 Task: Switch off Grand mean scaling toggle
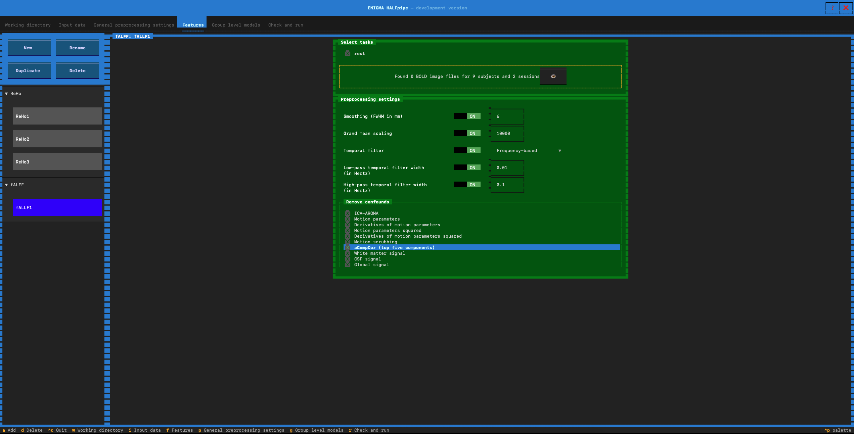[467, 133]
